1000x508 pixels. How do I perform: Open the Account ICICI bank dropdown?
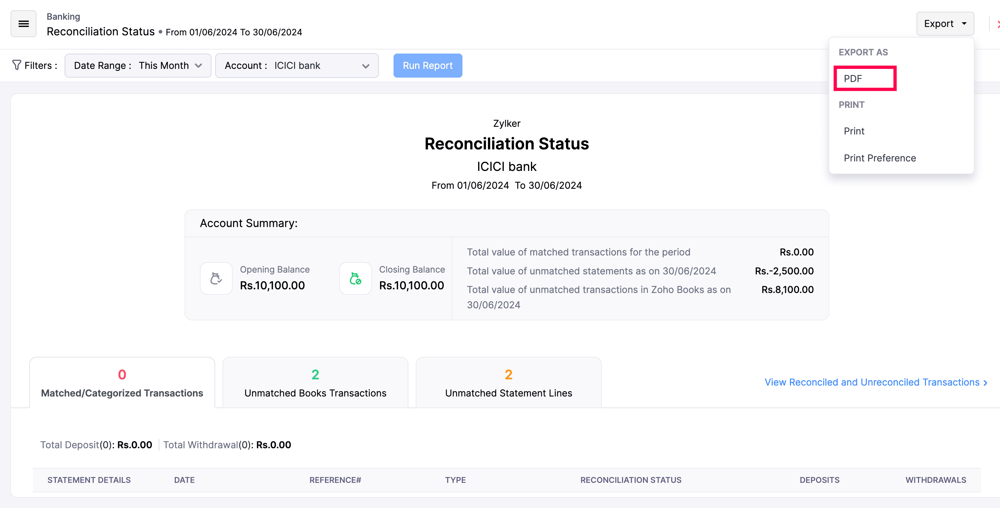click(296, 66)
